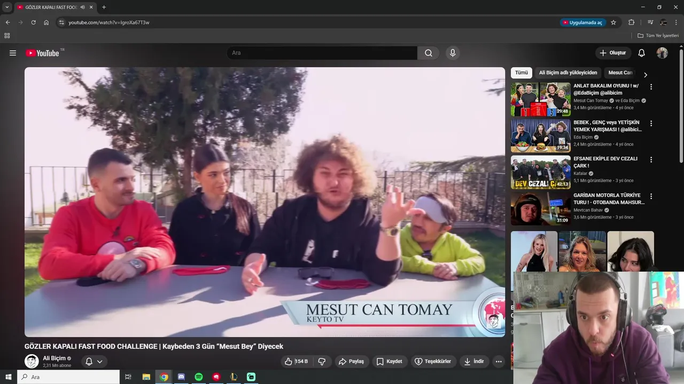The height and width of the screenshot is (384, 684).
Task: Expand the channel notification preferences dropdown
Action: click(99, 362)
